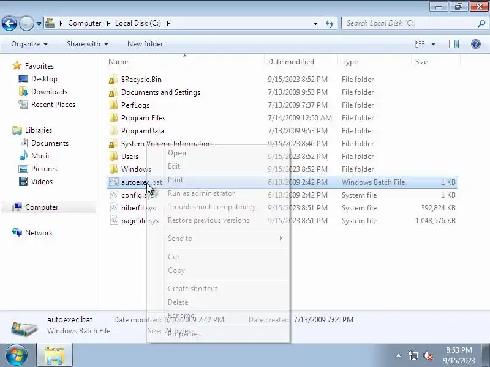
Task: Select the Windows folder icon
Action: pyautogui.click(x=113, y=169)
